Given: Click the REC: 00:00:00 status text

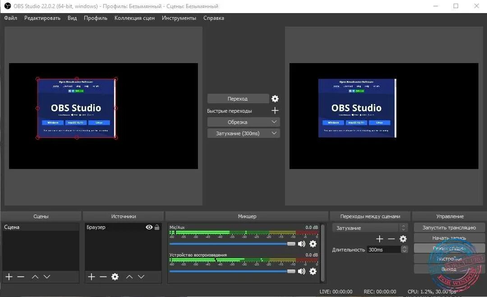Looking at the screenshot, I should [x=380, y=292].
